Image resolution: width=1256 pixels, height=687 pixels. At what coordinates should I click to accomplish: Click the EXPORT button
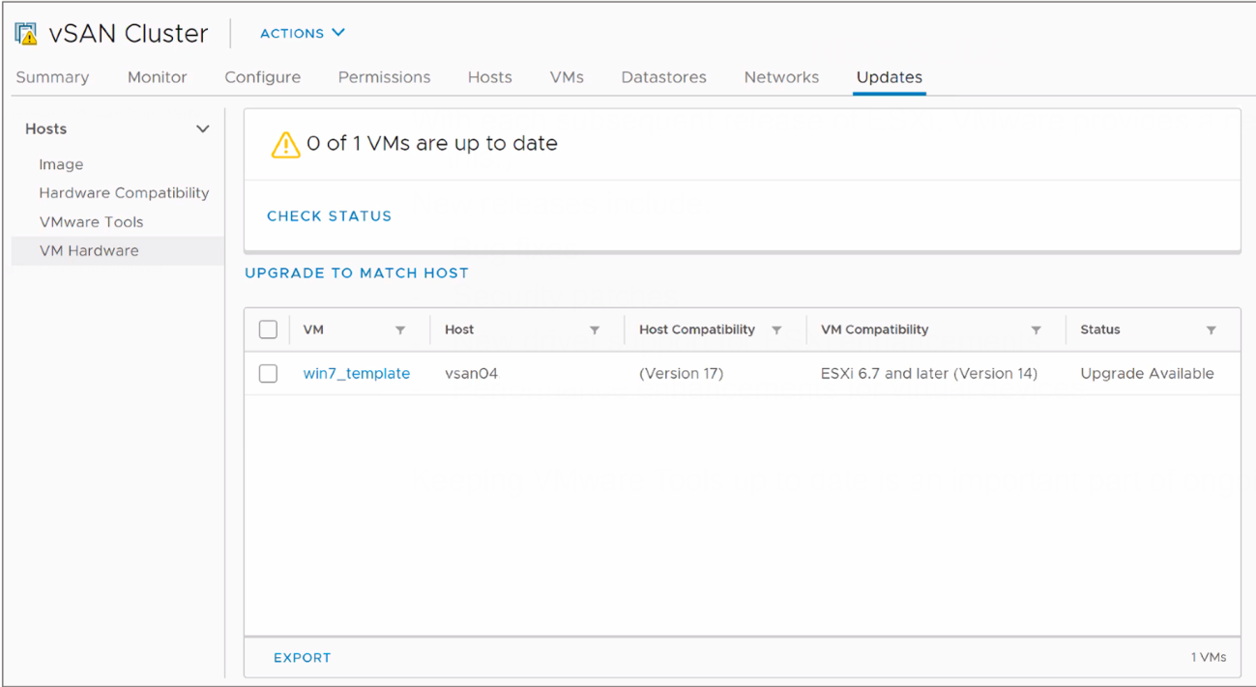point(303,658)
